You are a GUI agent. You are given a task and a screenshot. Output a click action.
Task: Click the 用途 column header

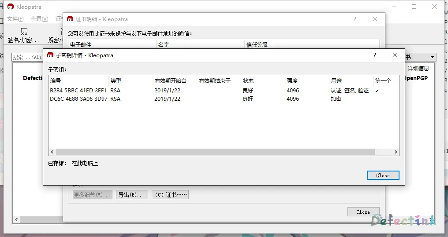coord(351,80)
